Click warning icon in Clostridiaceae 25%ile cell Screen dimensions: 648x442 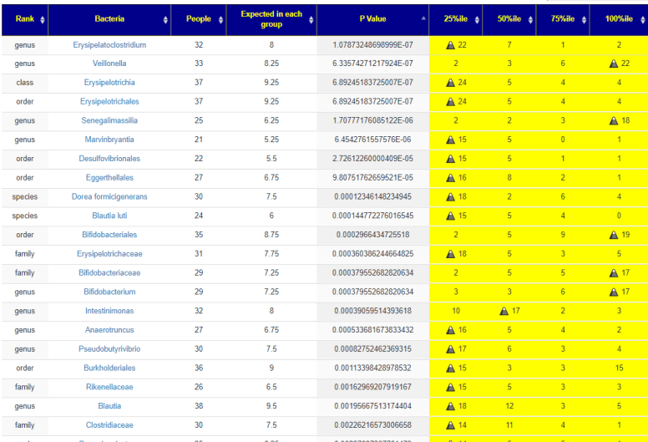tap(451, 425)
